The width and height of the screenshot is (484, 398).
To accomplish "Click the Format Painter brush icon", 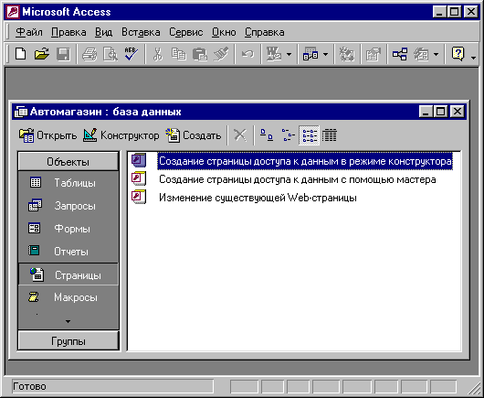I will click(x=221, y=54).
